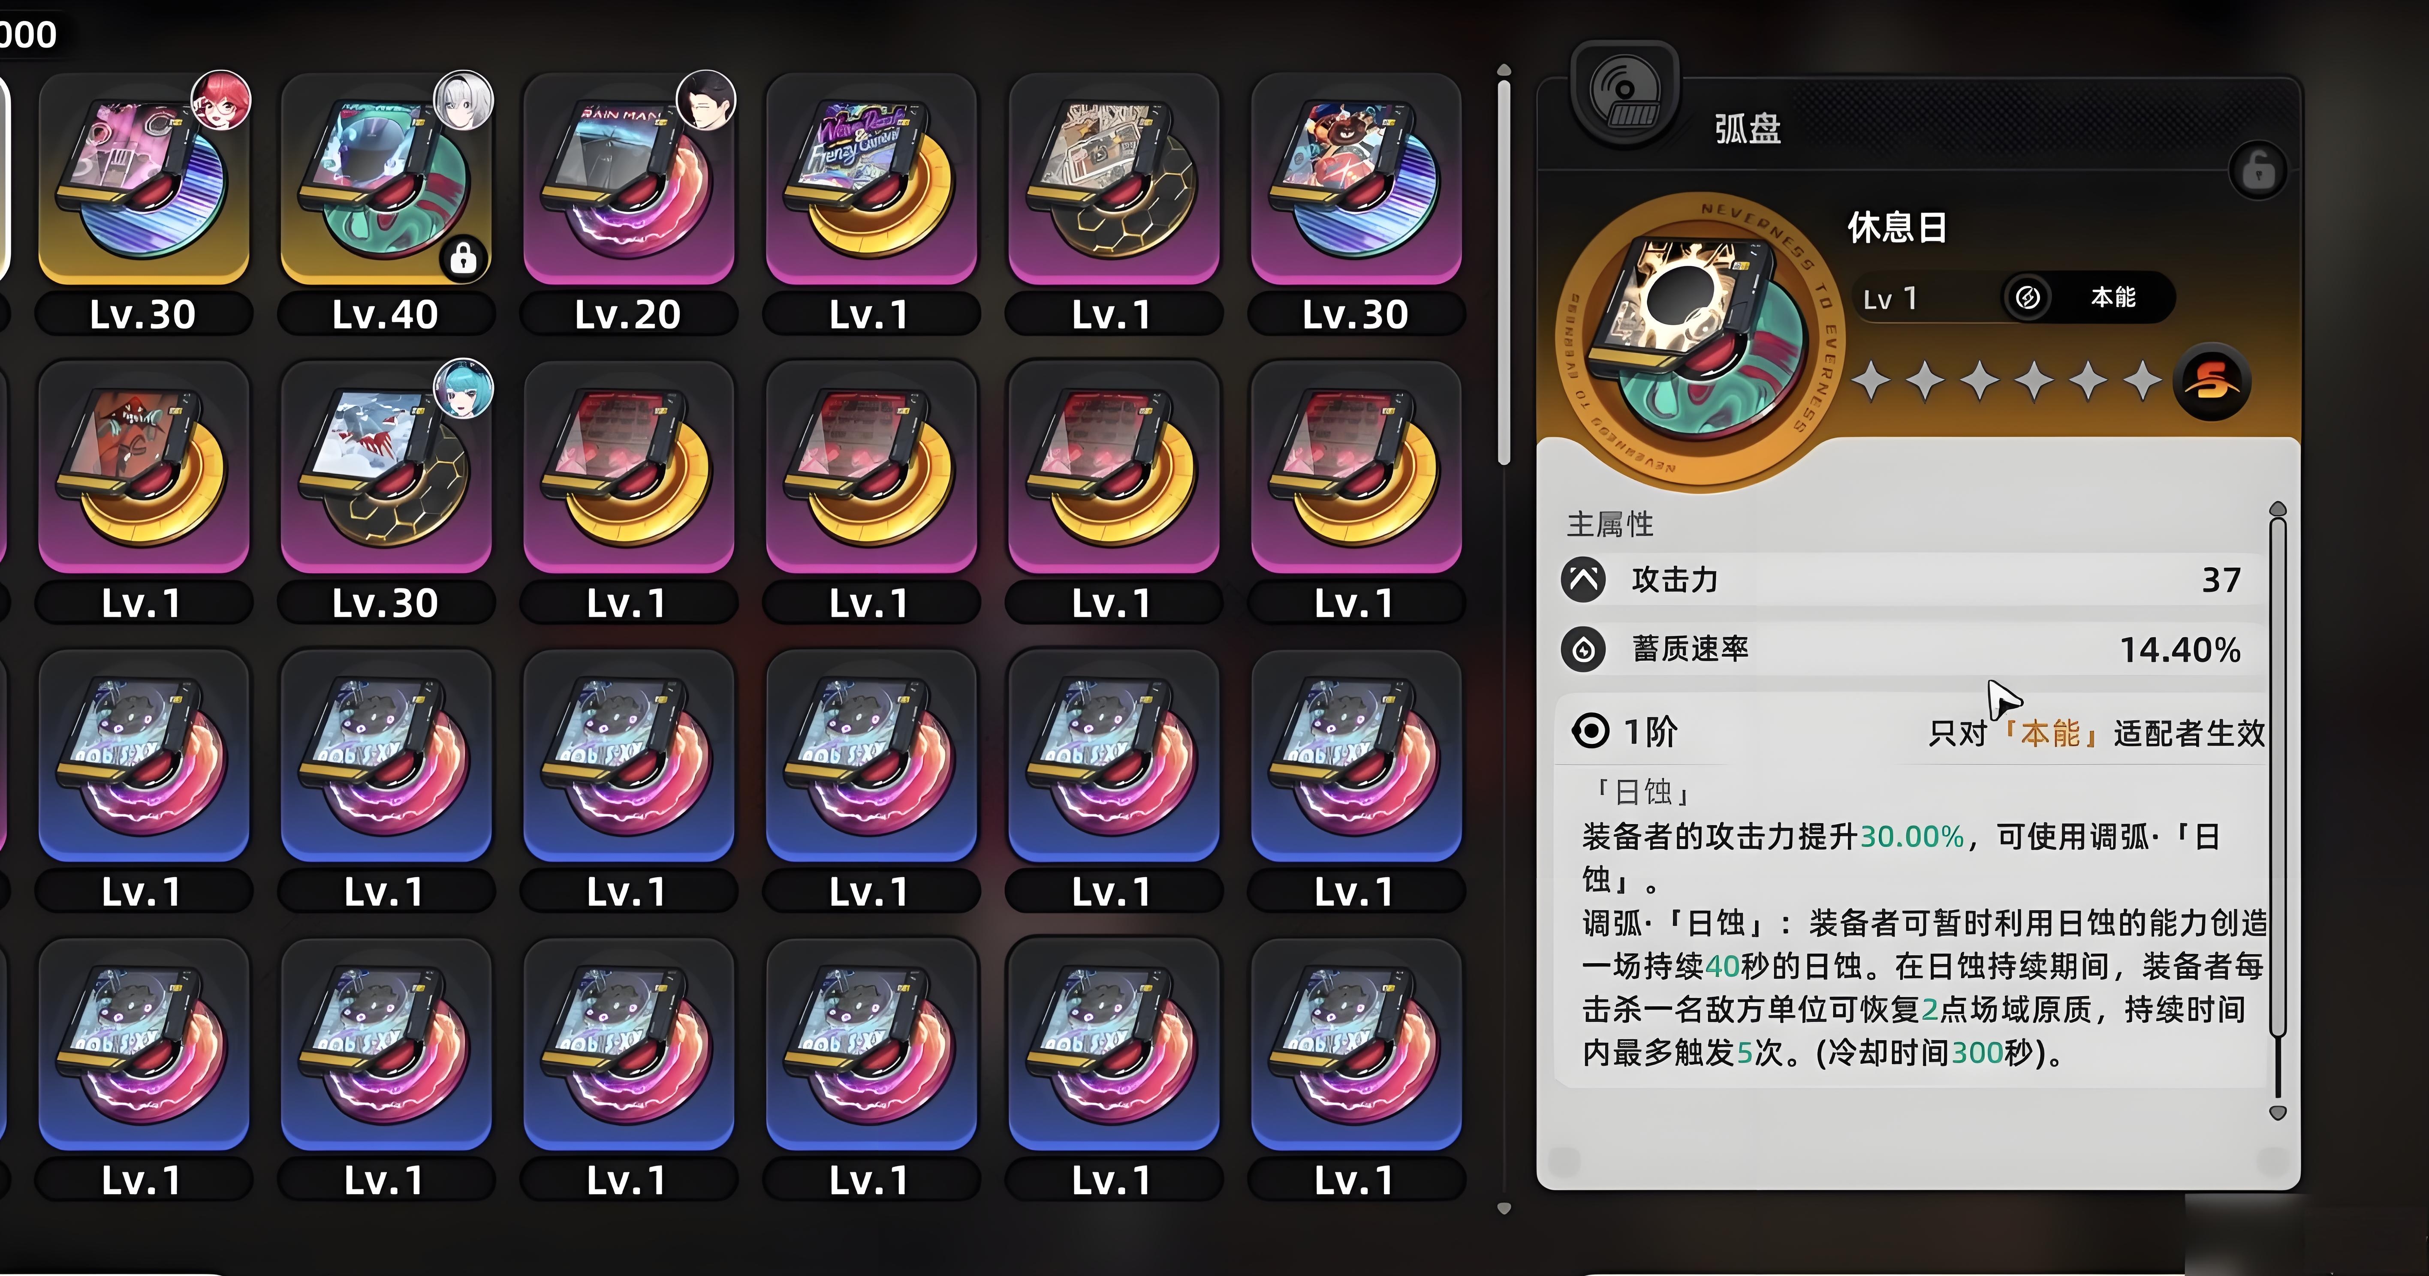The width and height of the screenshot is (2429, 1276).
Task: Toggle the lock icon in detail panel header
Action: pyautogui.click(x=2257, y=171)
